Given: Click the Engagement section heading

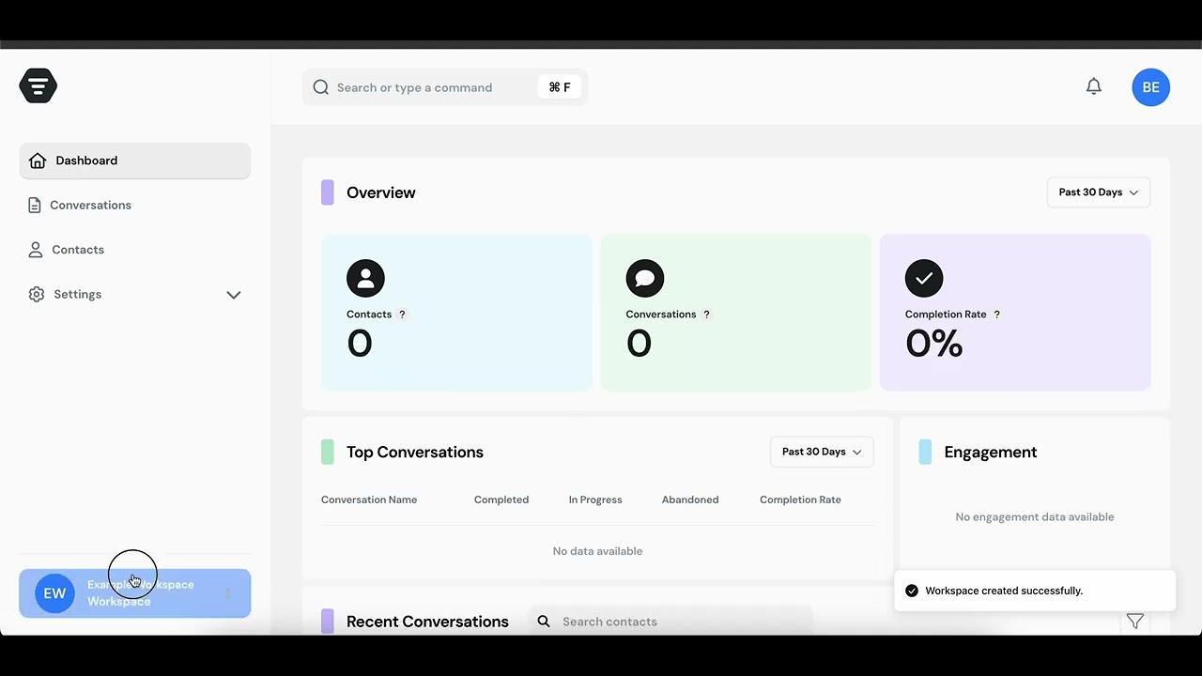Looking at the screenshot, I should [991, 452].
